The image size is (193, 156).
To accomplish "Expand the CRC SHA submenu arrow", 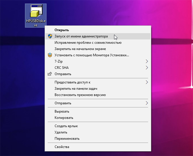I will (147, 68).
